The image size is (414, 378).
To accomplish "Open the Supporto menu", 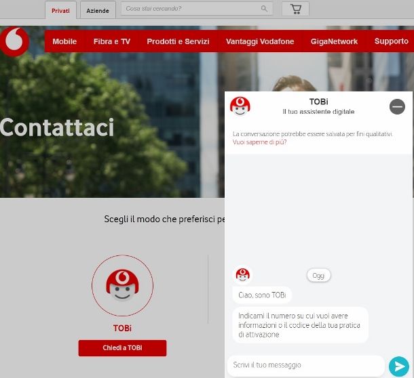I will [x=392, y=41].
